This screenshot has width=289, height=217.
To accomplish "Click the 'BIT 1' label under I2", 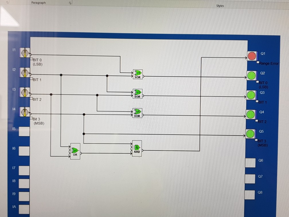I will coord(37,80).
